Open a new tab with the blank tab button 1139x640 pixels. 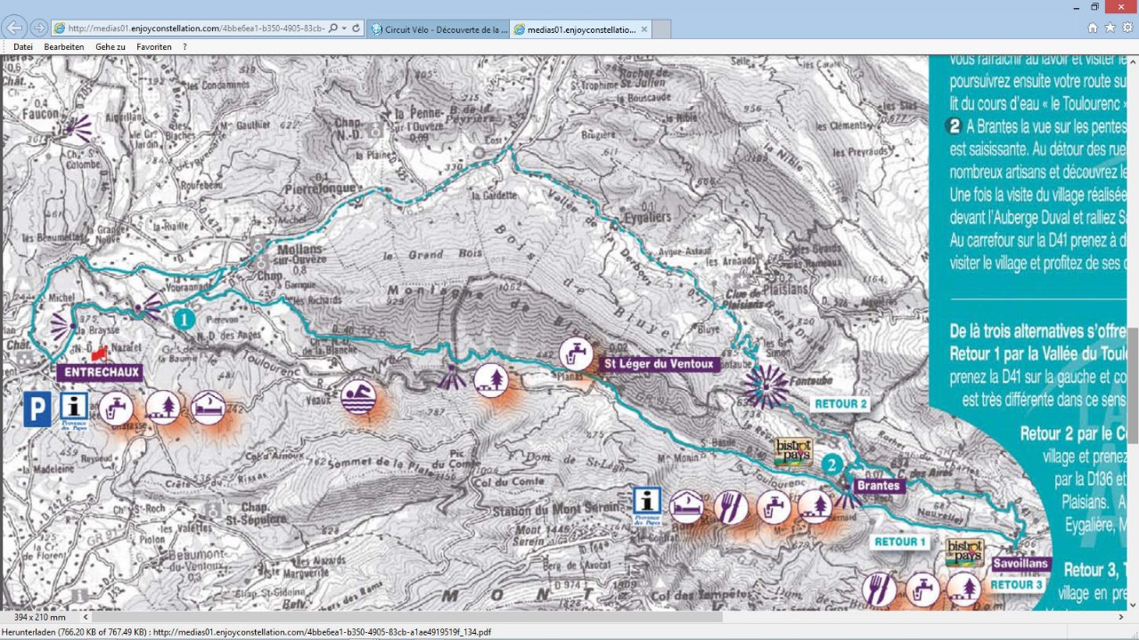click(662, 29)
